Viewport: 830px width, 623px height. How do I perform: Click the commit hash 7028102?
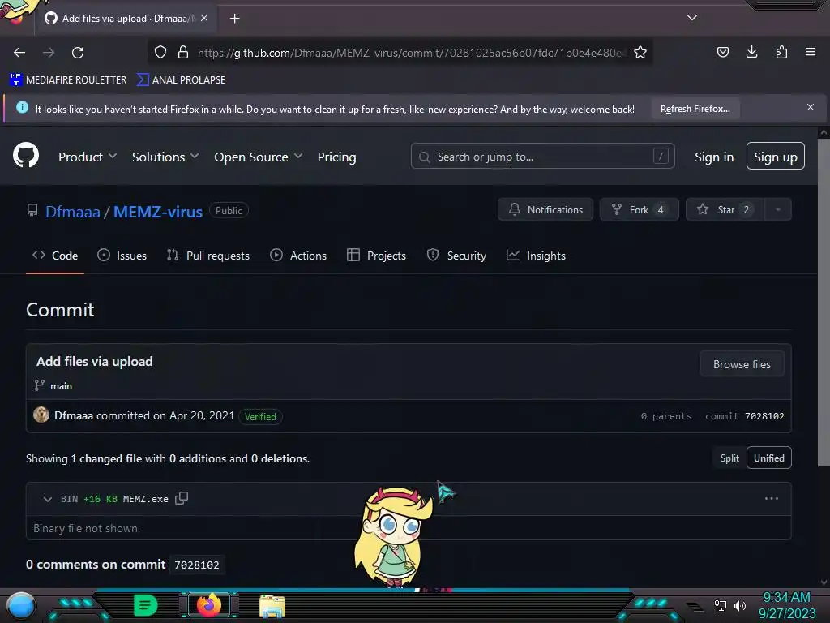(x=764, y=416)
